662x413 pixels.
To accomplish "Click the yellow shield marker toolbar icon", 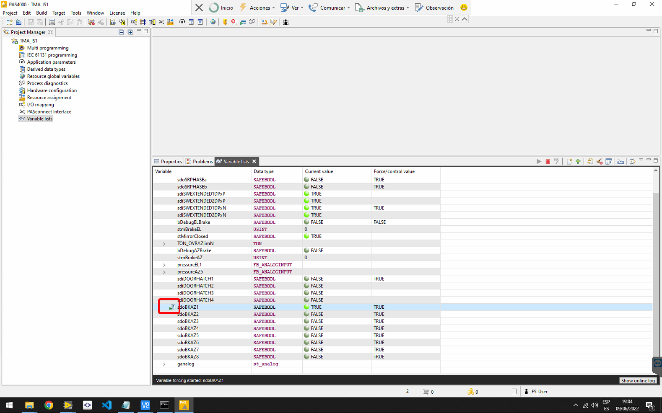I will pyautogui.click(x=225, y=22).
